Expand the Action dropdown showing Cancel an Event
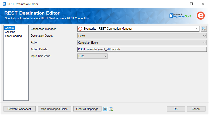Screen dimensions: 209x115 pyautogui.click(x=142, y=43)
